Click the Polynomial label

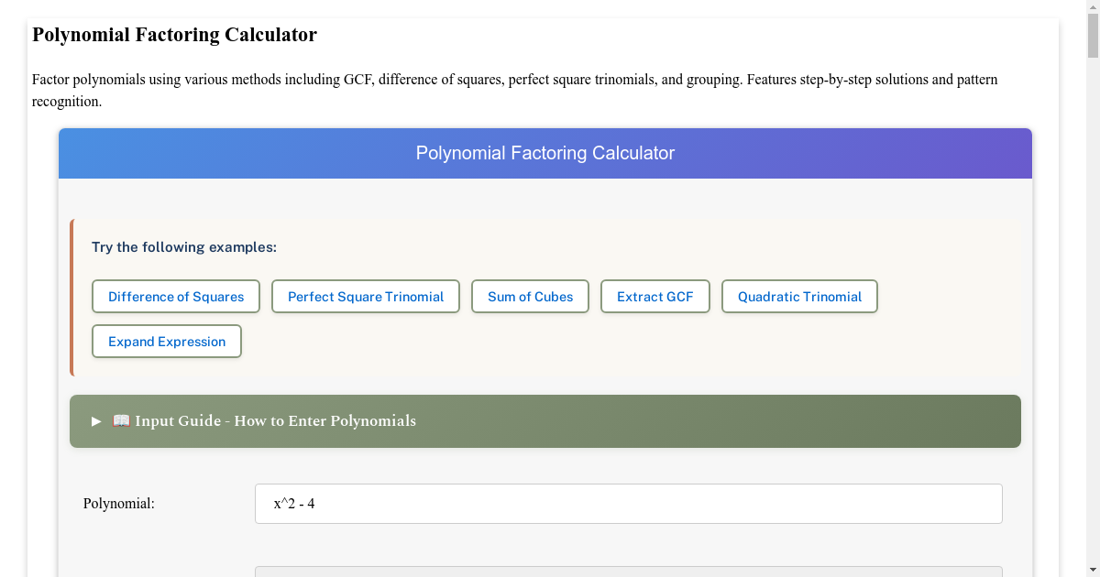pos(118,503)
